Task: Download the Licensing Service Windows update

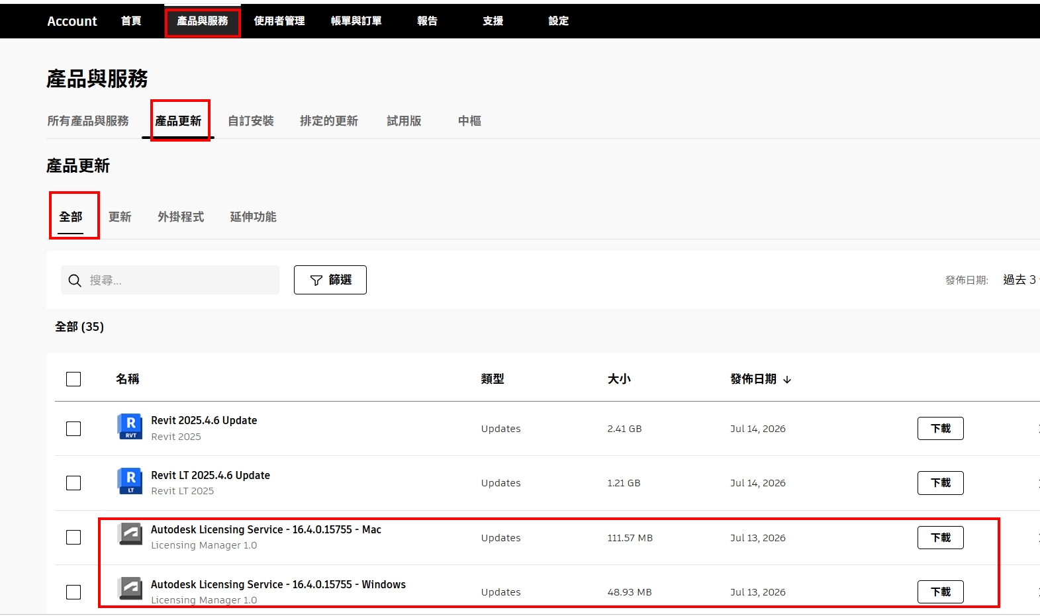Action: [x=941, y=592]
